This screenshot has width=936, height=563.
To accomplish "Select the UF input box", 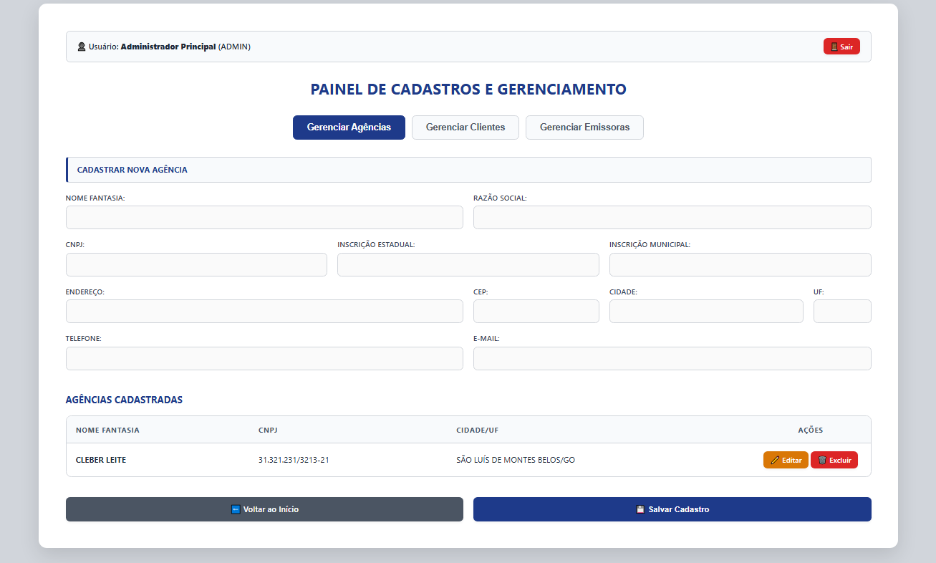I will [x=842, y=312].
